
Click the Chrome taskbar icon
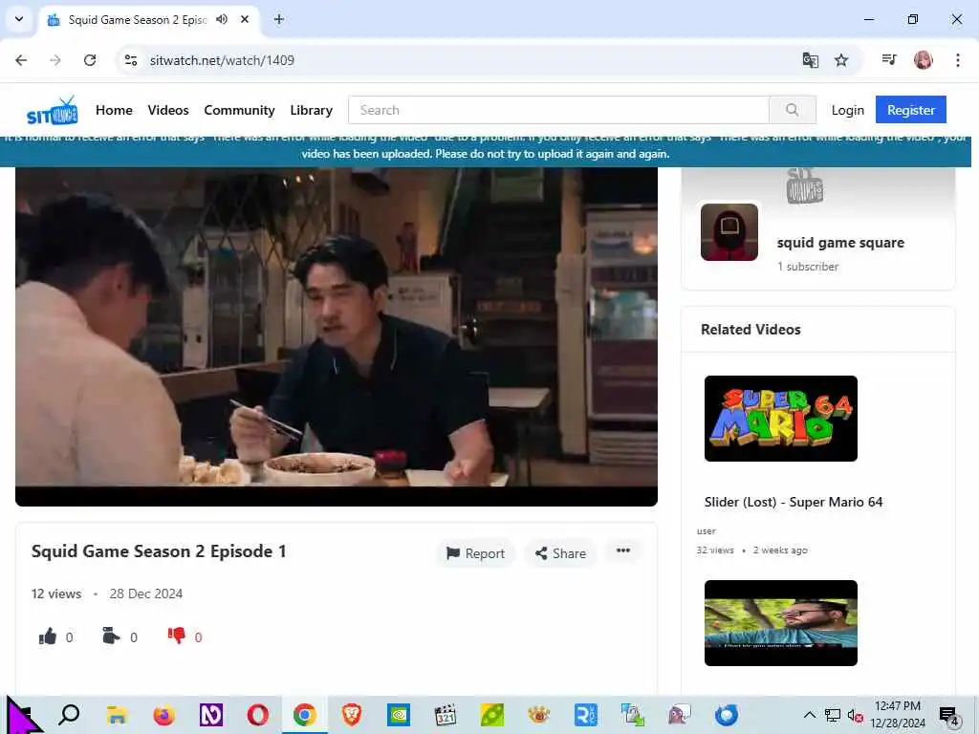coord(305,715)
